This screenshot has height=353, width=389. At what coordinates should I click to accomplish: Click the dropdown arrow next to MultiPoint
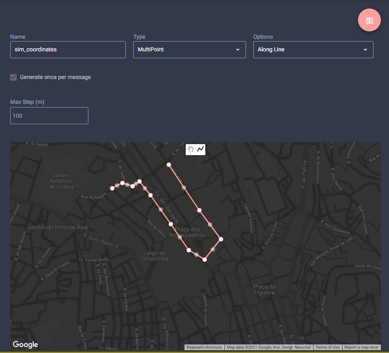pos(237,49)
